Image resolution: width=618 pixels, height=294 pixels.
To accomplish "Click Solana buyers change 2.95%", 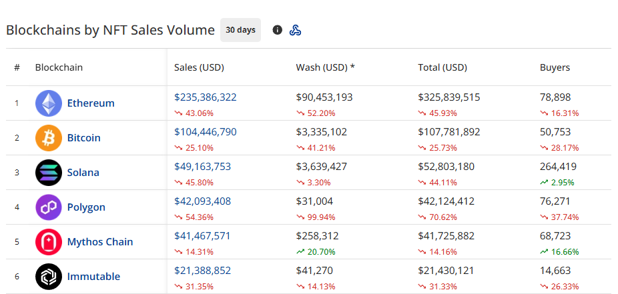I will pyautogui.click(x=557, y=183).
